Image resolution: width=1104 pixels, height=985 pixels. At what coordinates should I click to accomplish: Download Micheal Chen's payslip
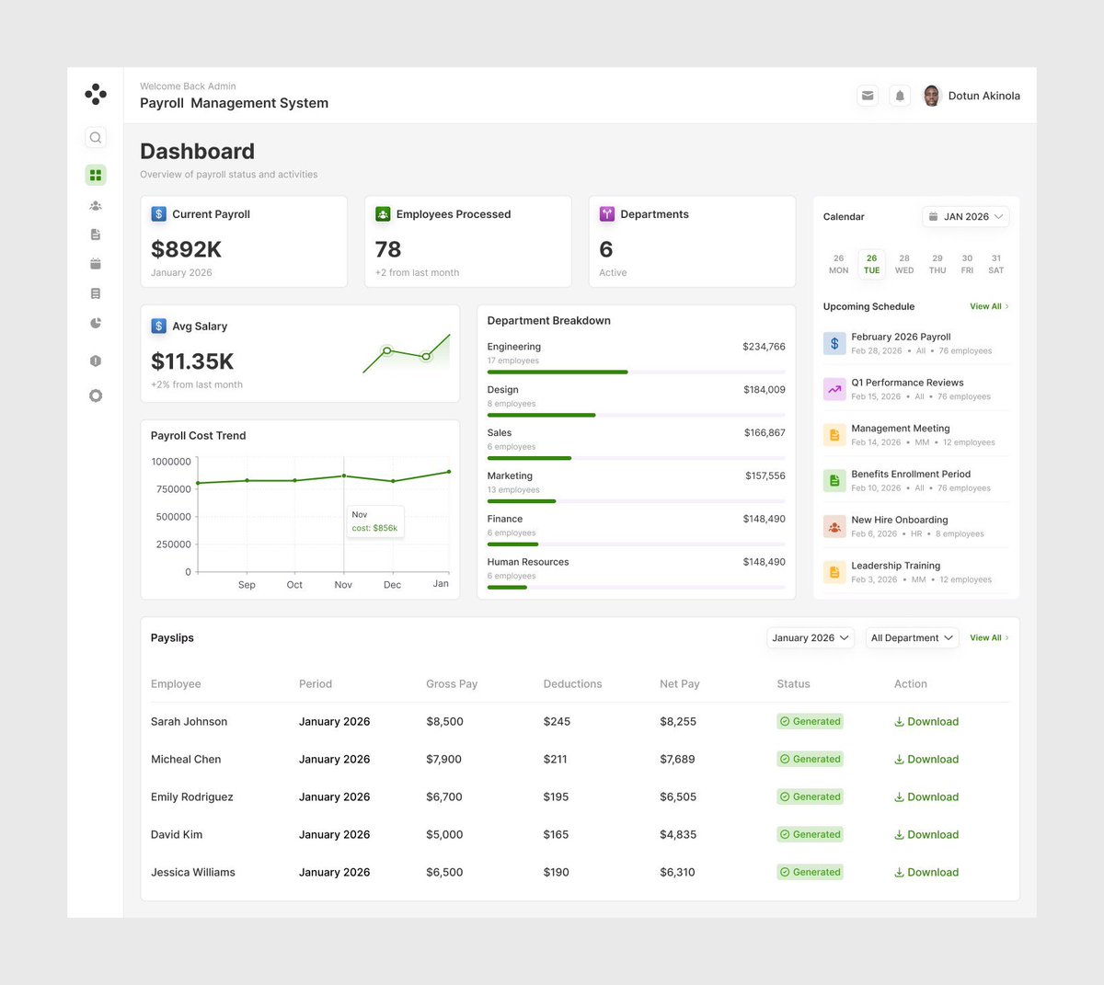tap(926, 760)
